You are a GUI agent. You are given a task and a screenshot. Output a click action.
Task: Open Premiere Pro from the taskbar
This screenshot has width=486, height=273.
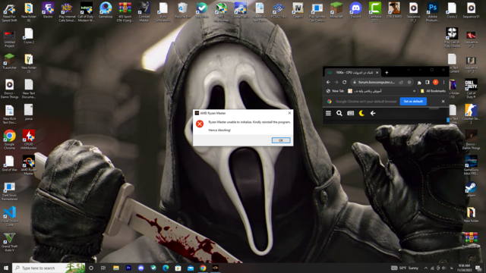[x=128, y=268]
